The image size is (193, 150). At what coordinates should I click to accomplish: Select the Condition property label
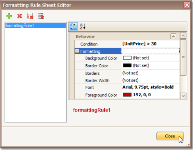pyautogui.click(x=89, y=44)
